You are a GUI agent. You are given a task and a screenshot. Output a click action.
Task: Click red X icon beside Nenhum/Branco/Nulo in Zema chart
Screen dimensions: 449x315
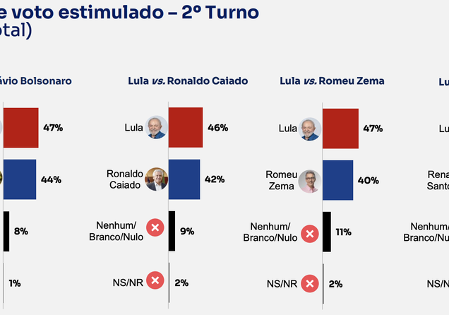pos(310,234)
